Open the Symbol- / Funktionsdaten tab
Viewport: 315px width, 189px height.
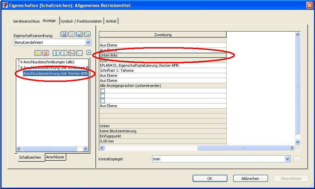81,21
